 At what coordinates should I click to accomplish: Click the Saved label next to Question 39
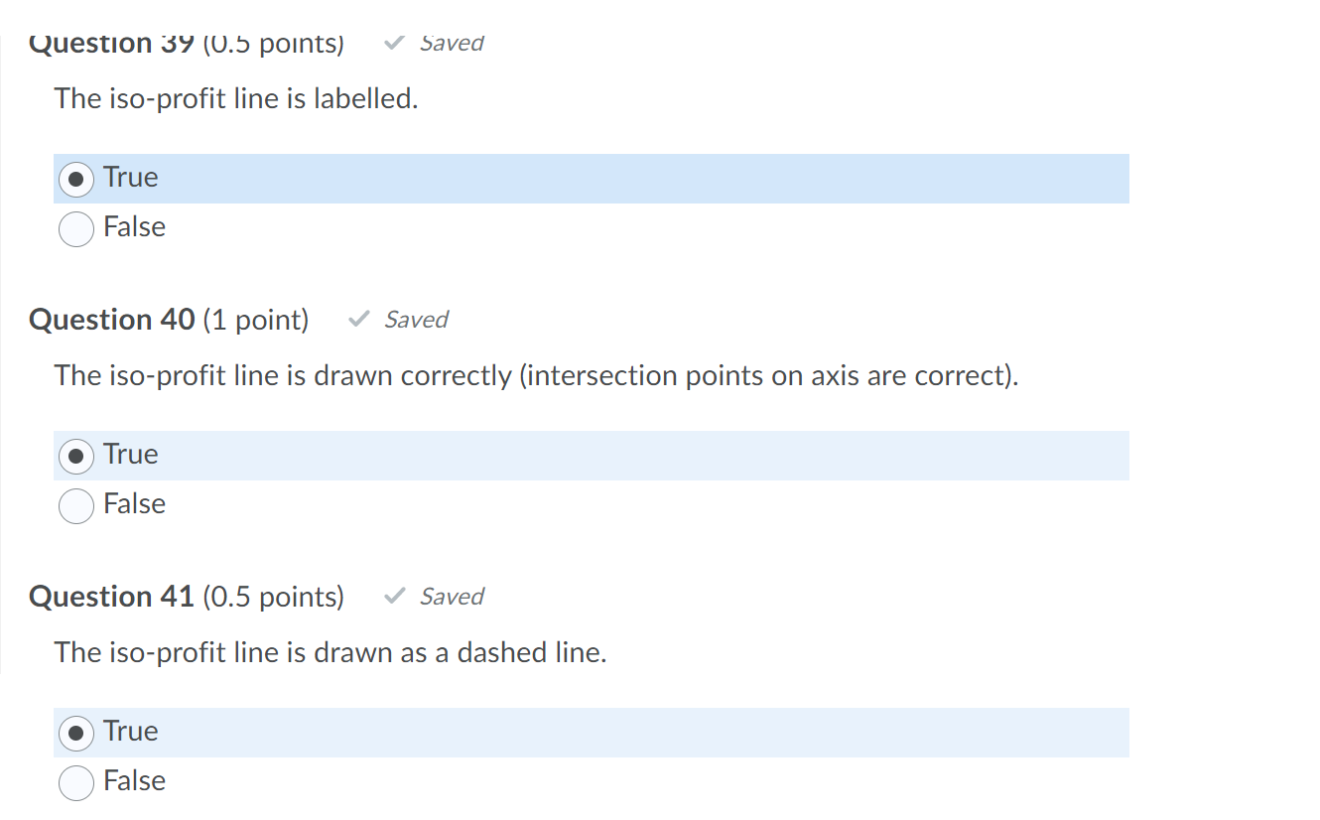tap(452, 42)
